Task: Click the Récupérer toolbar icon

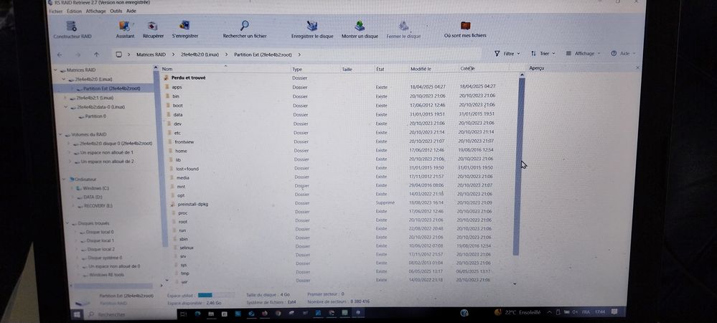Action: pyautogui.click(x=153, y=27)
